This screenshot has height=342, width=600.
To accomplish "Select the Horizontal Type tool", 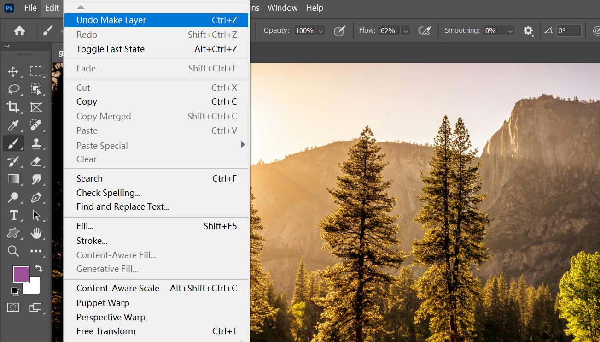I will 13,215.
